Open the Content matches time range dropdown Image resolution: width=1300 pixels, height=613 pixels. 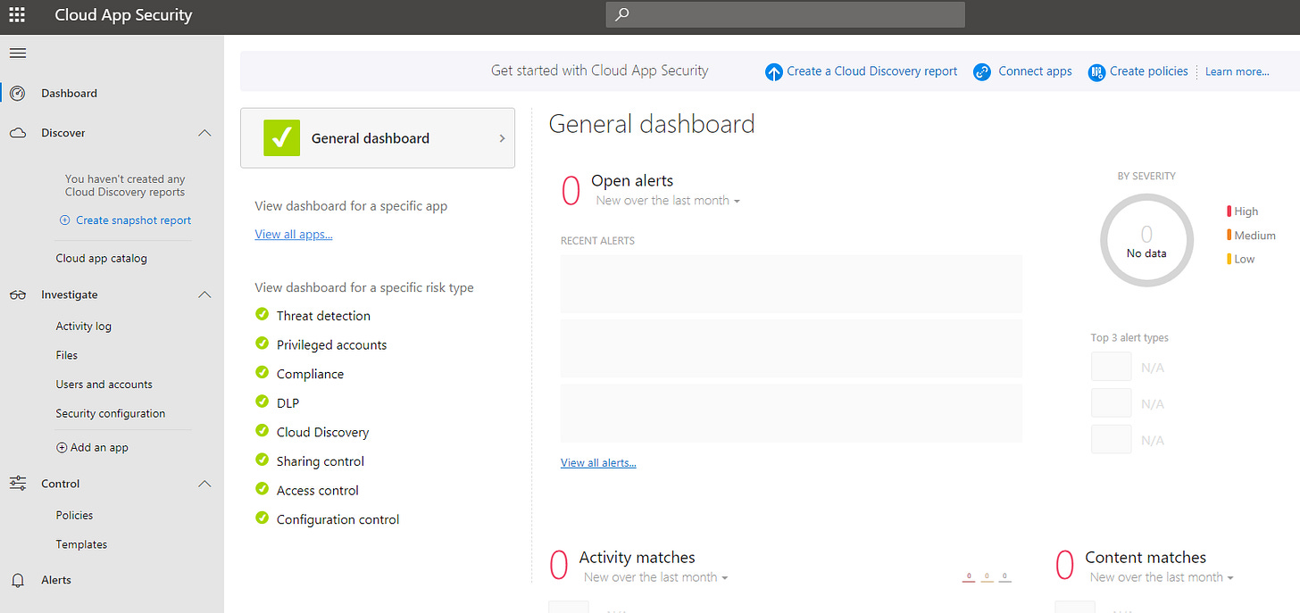pyautogui.click(x=1162, y=577)
